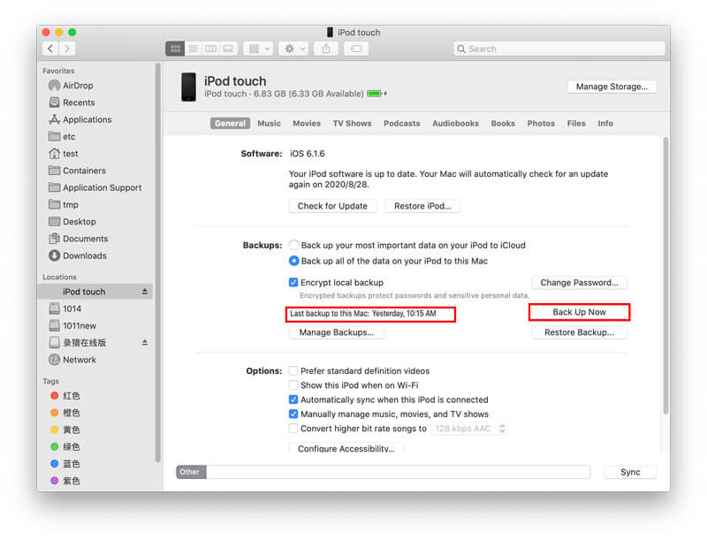Select back up to iCloud option
707x540 pixels.
pos(294,245)
